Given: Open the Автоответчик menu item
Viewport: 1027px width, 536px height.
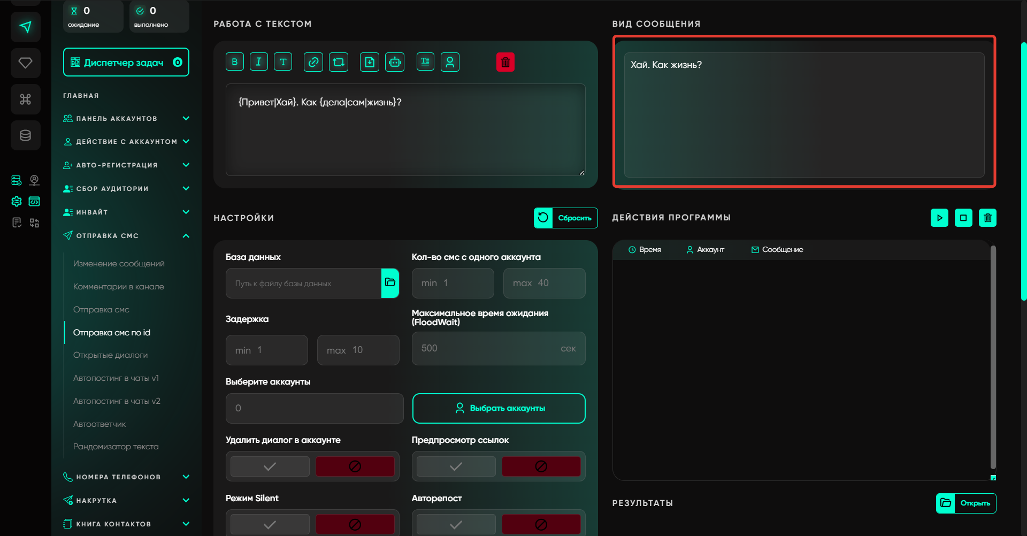Looking at the screenshot, I should pos(99,424).
